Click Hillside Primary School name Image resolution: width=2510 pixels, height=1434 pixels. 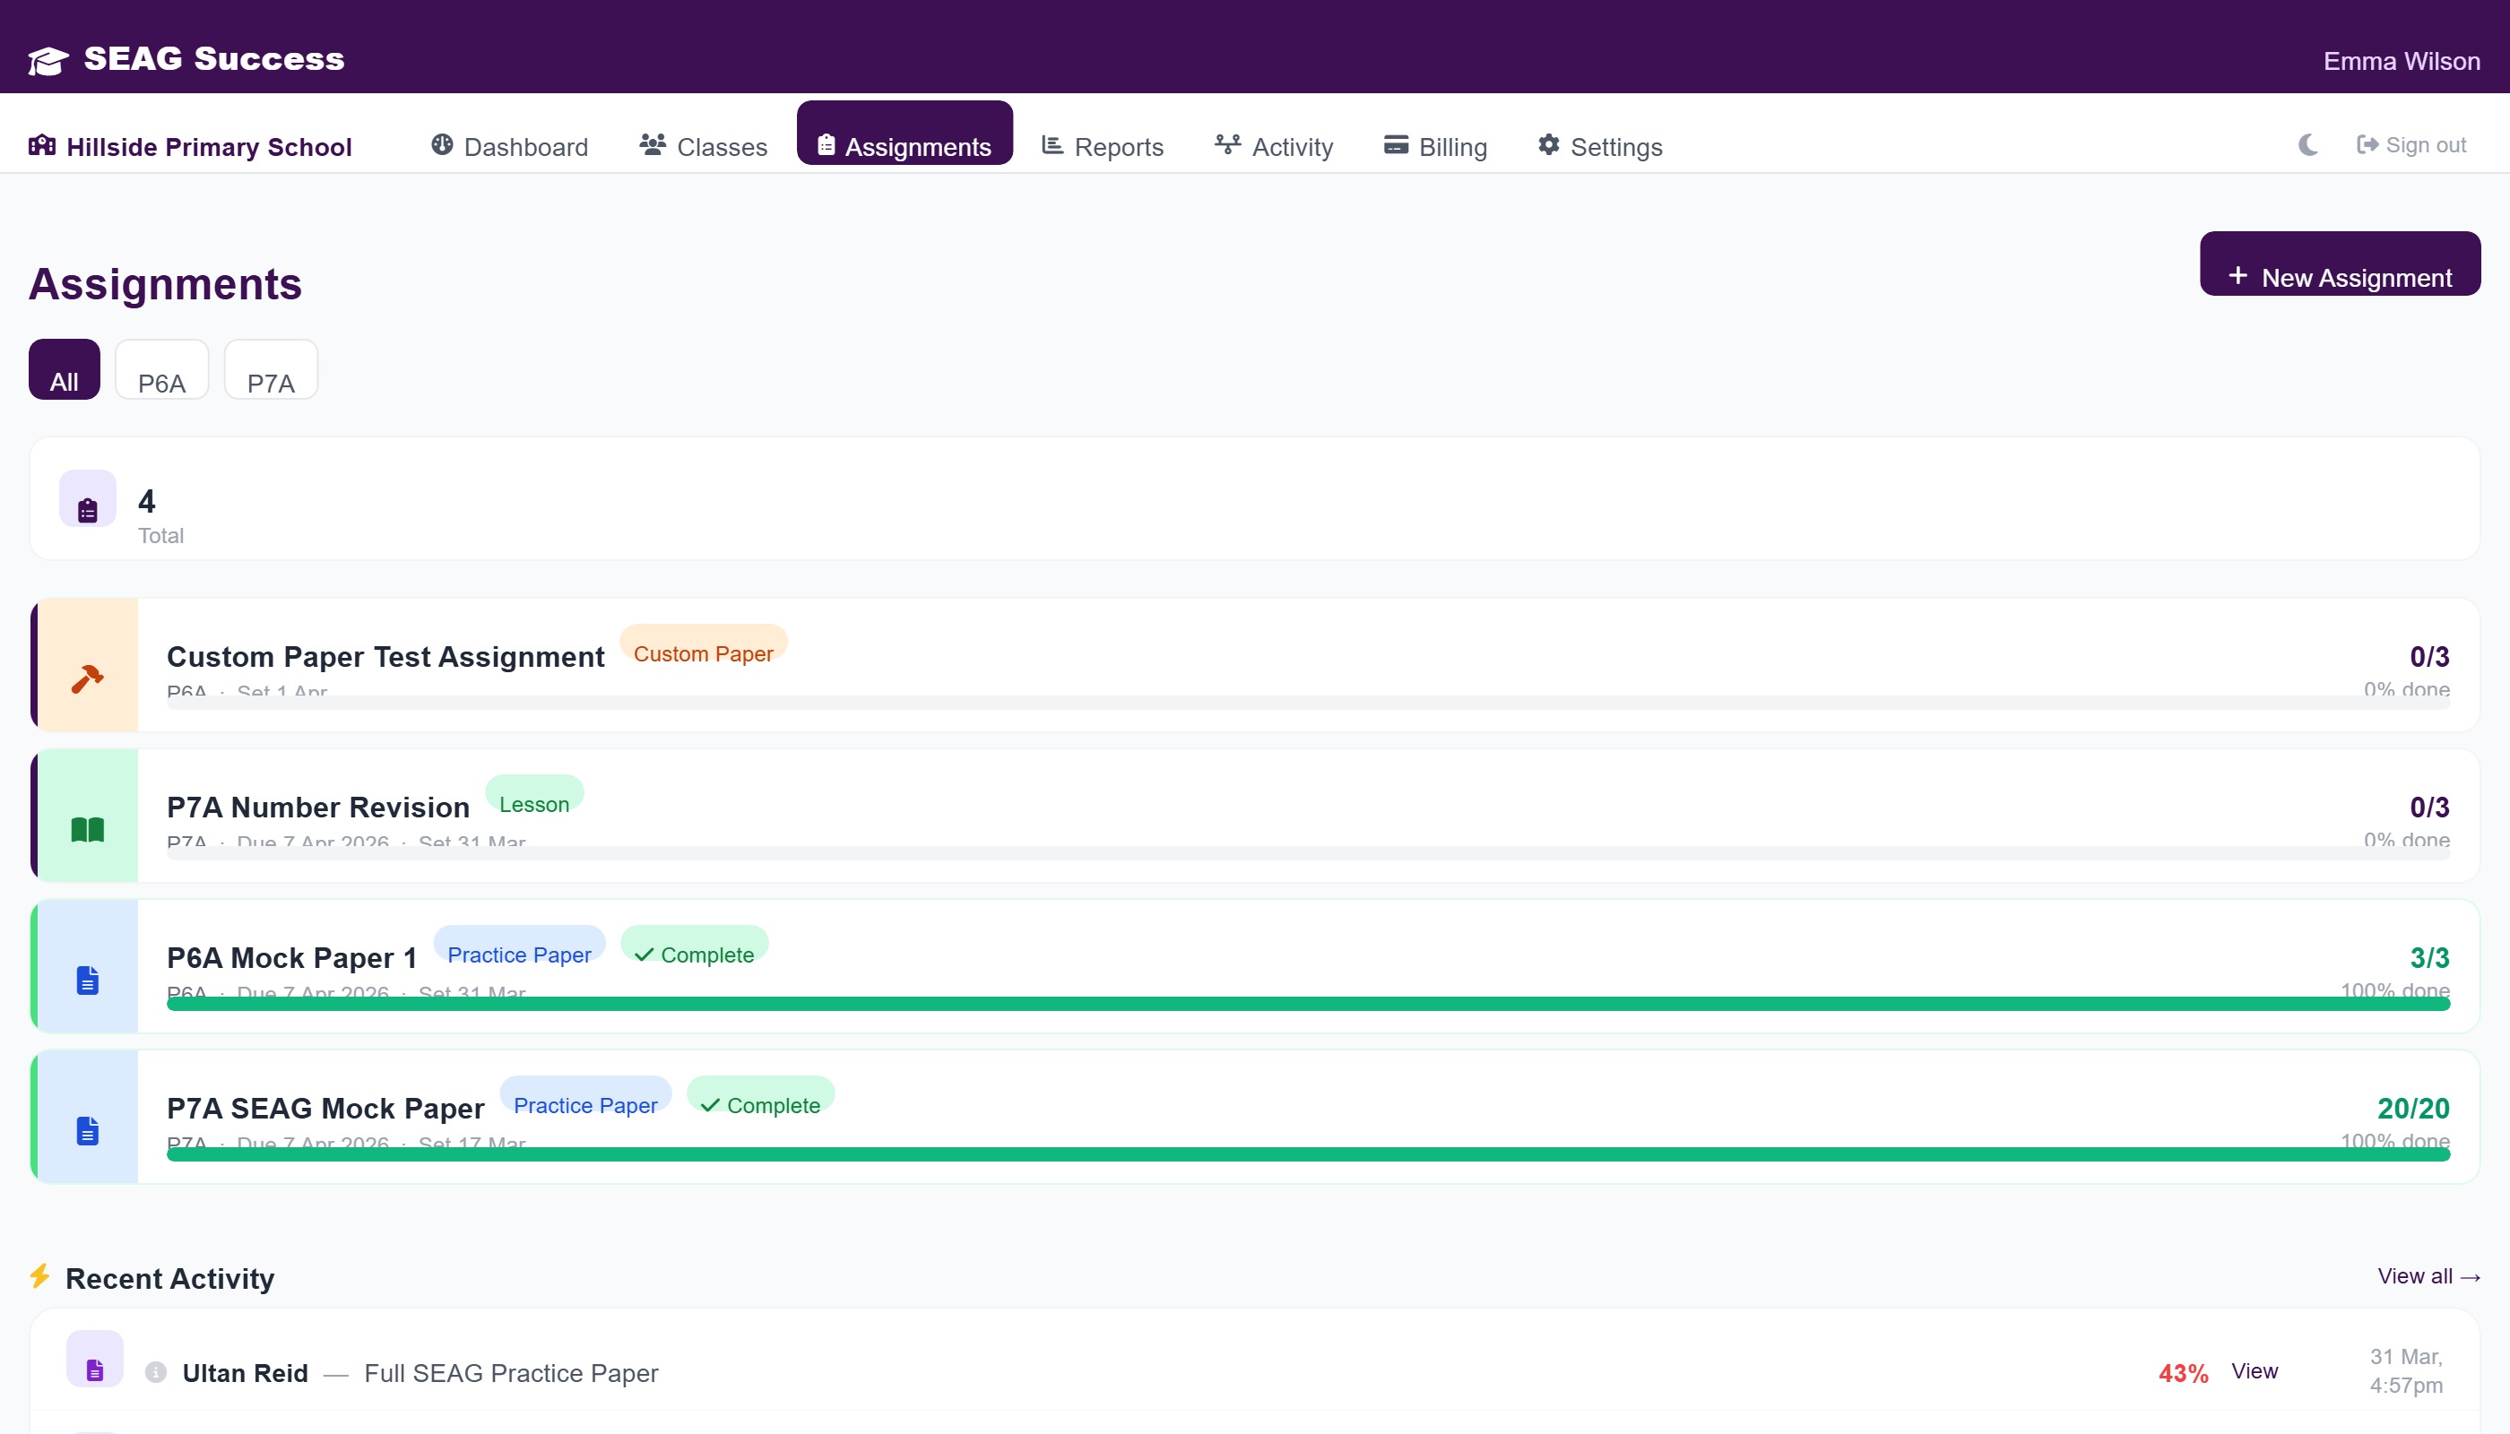click(x=209, y=147)
